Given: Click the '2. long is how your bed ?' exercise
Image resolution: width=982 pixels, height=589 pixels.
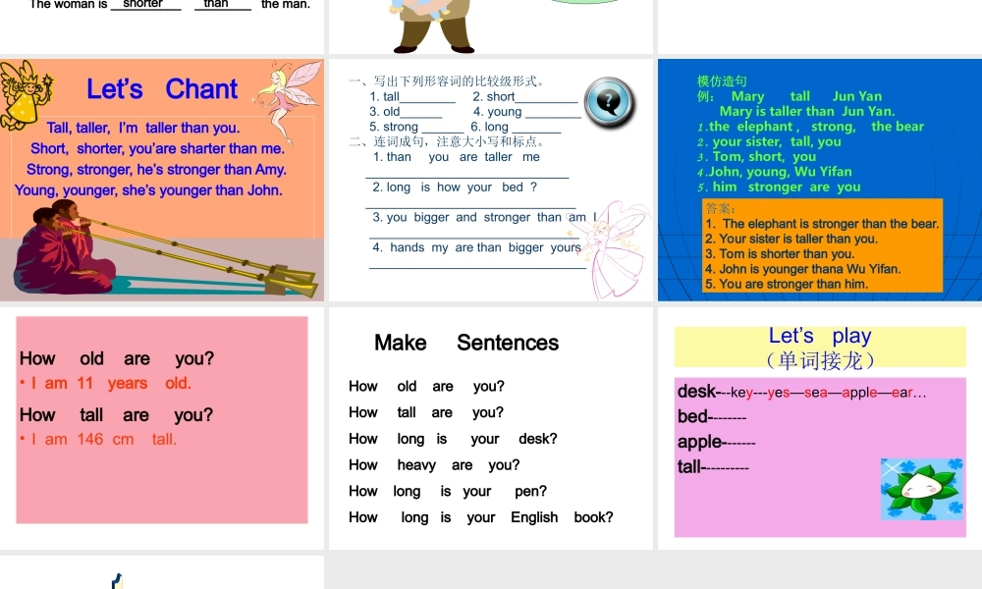Looking at the screenshot, I should coord(455,187).
